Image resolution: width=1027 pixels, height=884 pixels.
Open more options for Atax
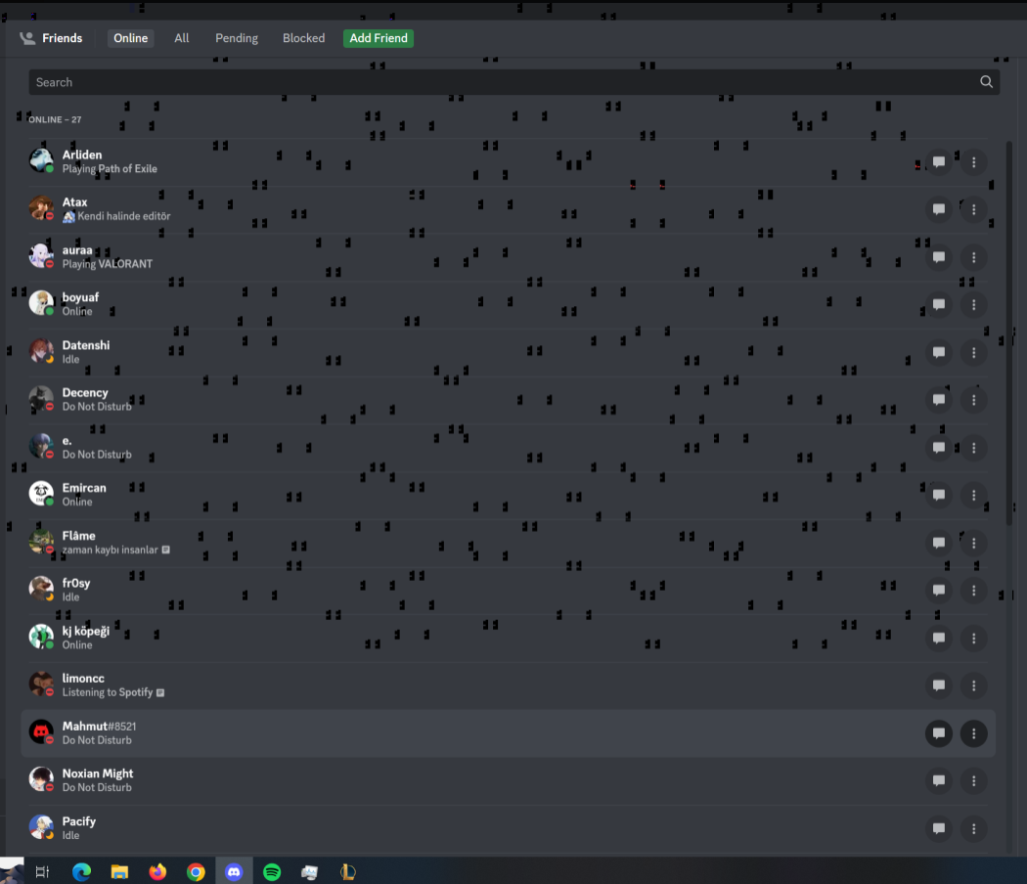[974, 209]
